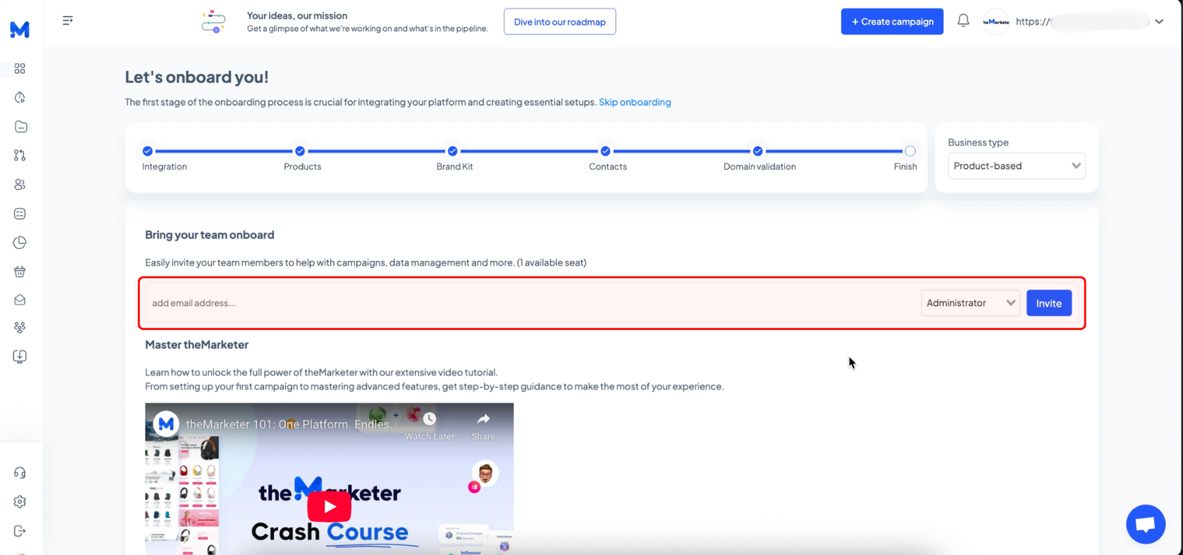Click the 'Let's onboard you!' heading
Viewport: 1183px width, 555px height.
(196, 77)
